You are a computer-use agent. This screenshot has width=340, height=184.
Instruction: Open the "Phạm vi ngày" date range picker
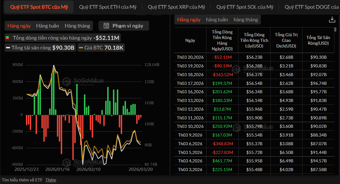click(x=124, y=26)
